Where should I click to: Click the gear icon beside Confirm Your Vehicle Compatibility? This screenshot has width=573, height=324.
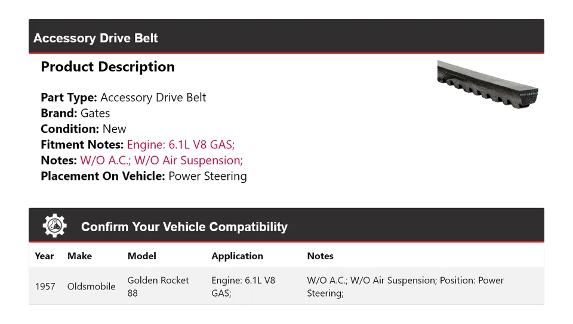(55, 226)
